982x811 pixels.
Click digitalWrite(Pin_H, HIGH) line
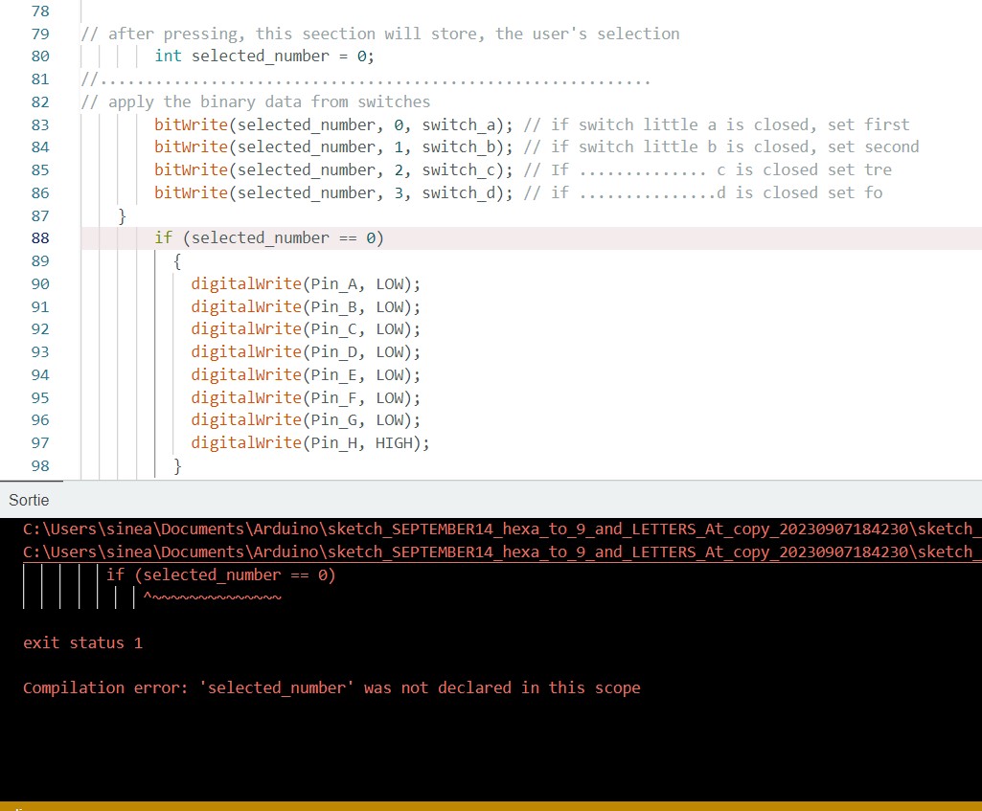click(310, 443)
